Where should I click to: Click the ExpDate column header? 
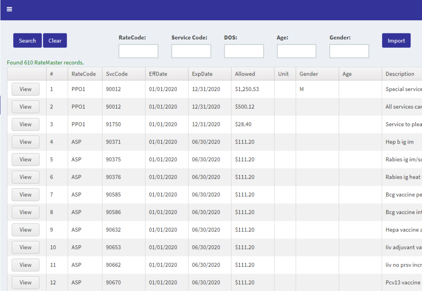pyautogui.click(x=202, y=74)
